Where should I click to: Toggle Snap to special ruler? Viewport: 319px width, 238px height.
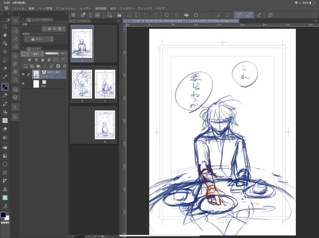249,15
